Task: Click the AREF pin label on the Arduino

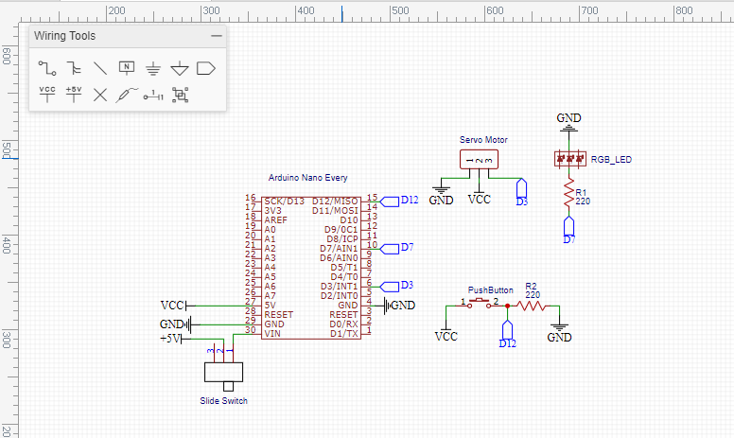Action: pyautogui.click(x=275, y=220)
